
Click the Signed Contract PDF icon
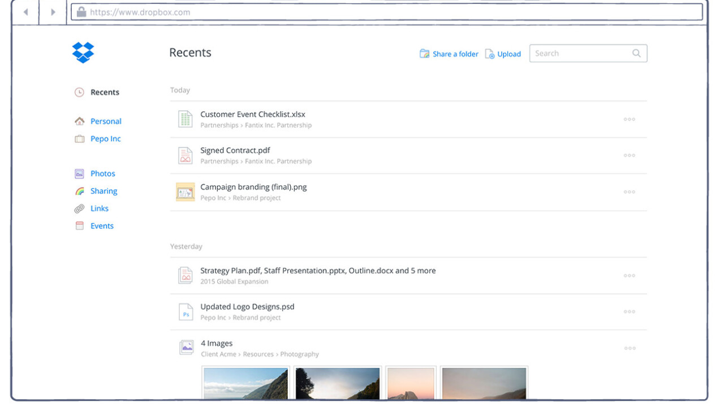point(185,155)
